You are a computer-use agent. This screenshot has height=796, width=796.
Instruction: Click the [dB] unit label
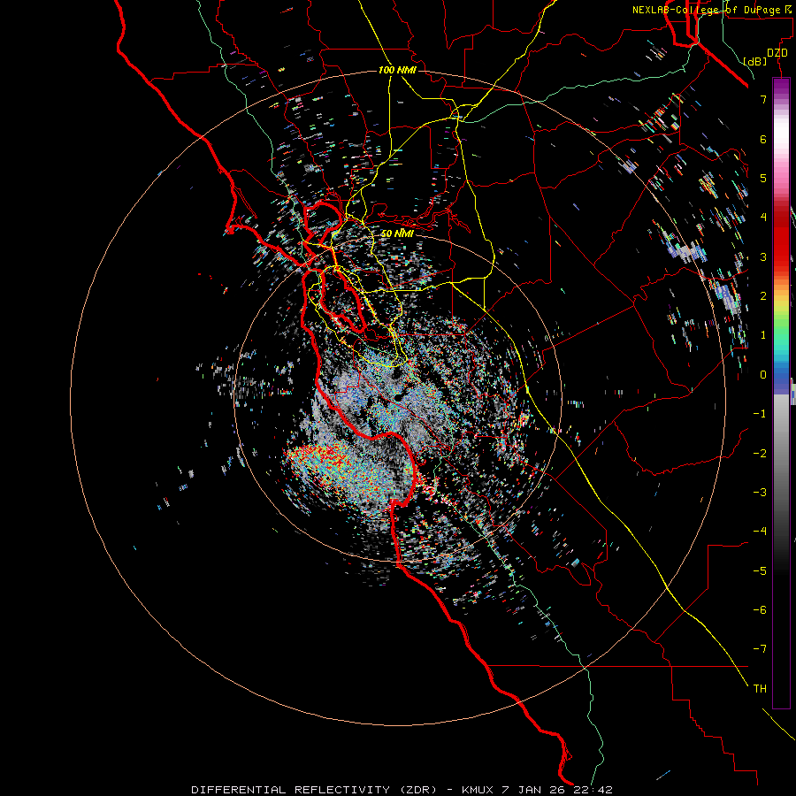point(754,61)
